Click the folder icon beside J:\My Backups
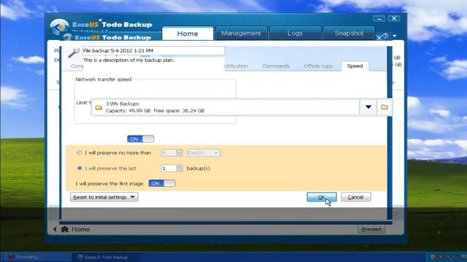 click(x=99, y=107)
